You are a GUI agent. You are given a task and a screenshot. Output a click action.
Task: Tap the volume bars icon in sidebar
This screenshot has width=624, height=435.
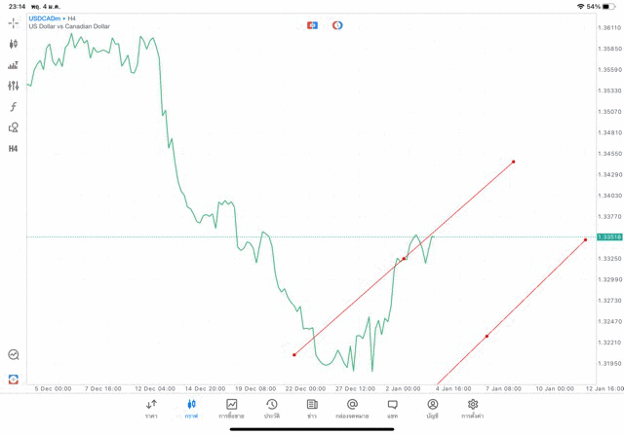coord(14,65)
